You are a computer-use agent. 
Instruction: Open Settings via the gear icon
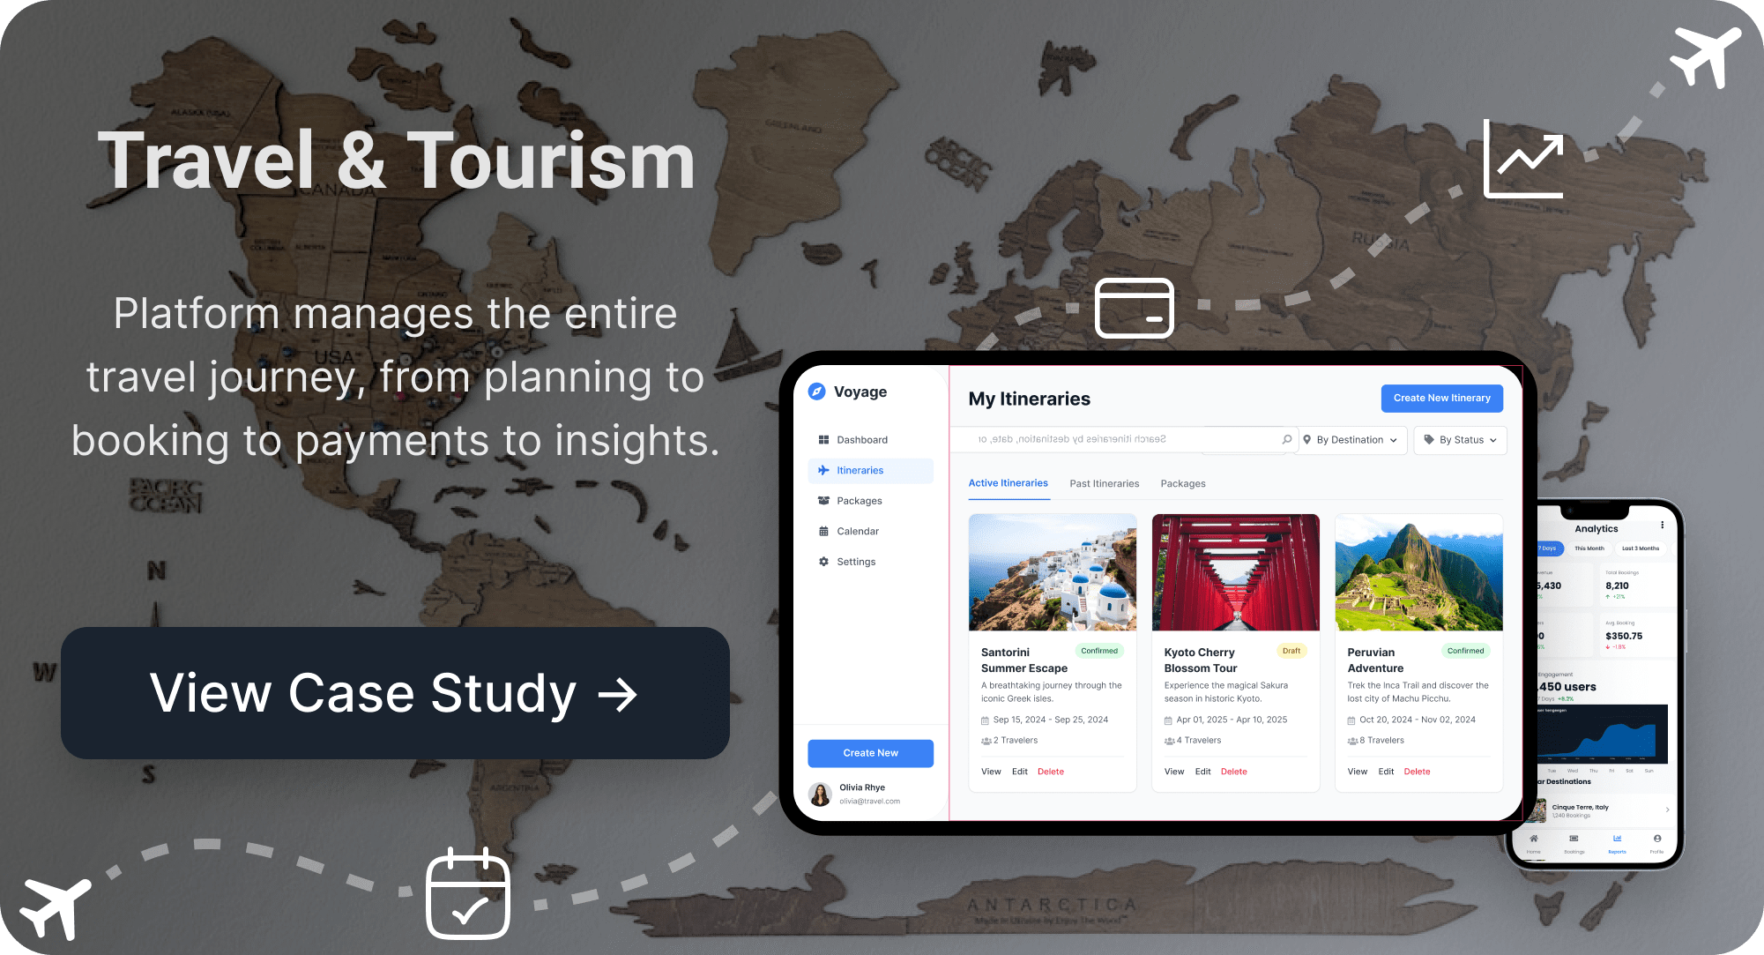point(823,561)
